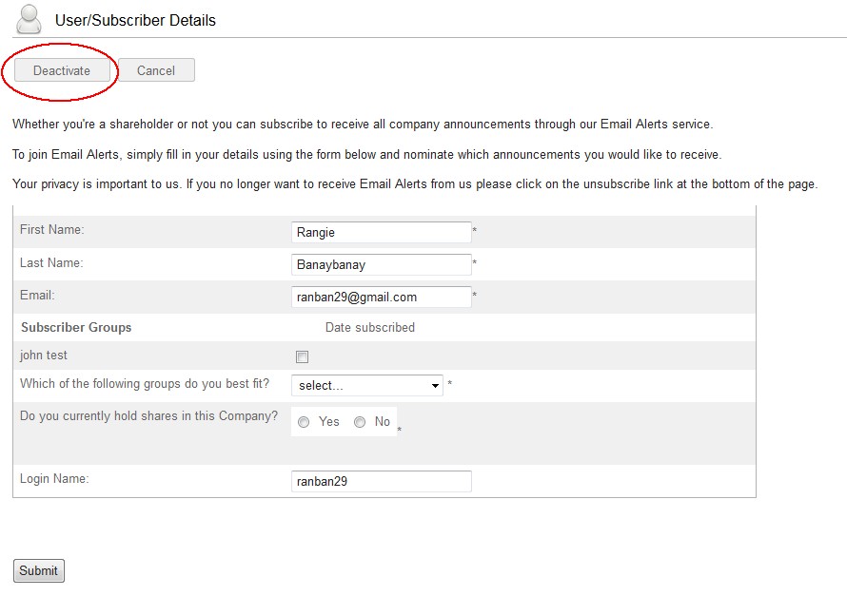Select Yes for holding shares in Company
Image resolution: width=847 pixels, height=596 pixels.
304,422
